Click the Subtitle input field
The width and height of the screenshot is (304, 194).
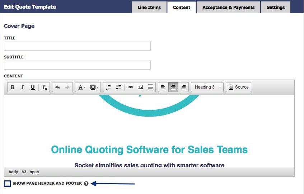(77, 65)
